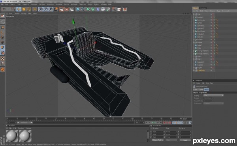The width and height of the screenshot is (237, 146).
Task: Open the Display dropdown in Object Properties
Action: pos(213,95)
